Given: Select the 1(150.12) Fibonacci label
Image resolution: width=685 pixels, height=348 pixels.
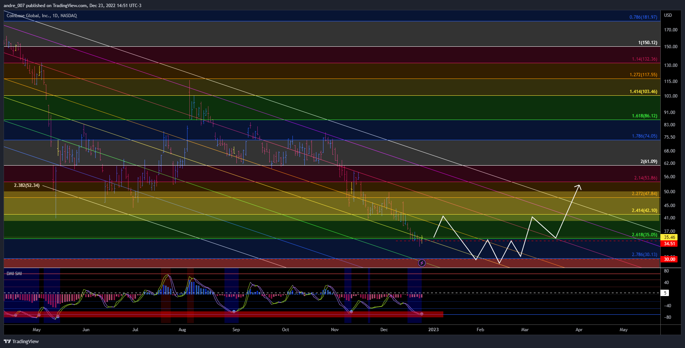Looking at the screenshot, I should (x=648, y=43).
